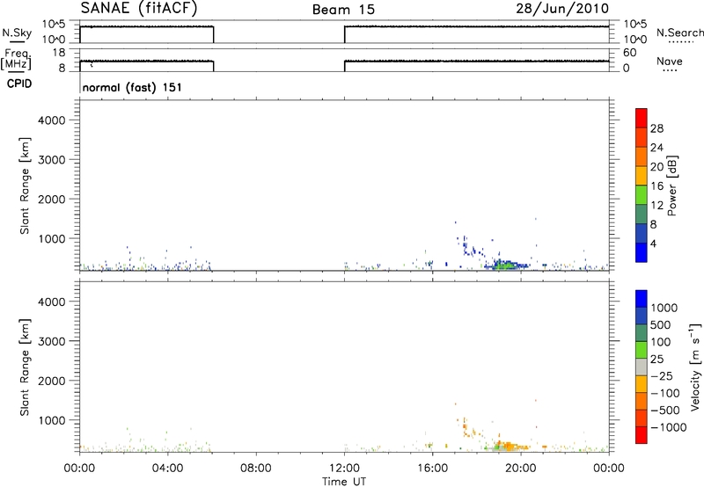
Task: Click the "Nave" legend label
Action: [670, 61]
